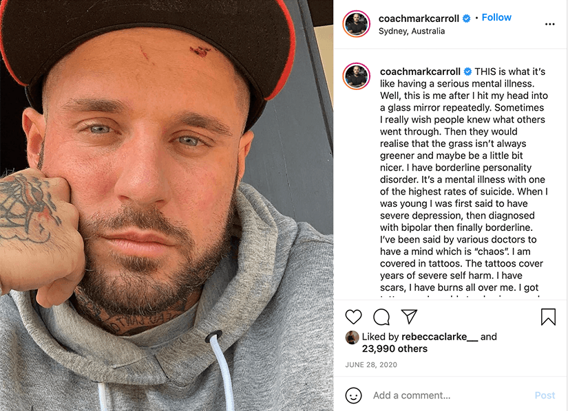The image size is (568, 411).
Task: Click rebeccaclarke__ small liker avatar
Action: [x=352, y=337]
